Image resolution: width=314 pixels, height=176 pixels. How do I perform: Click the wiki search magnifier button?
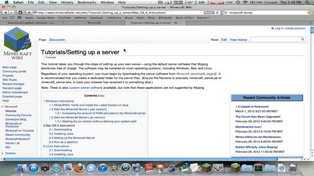tap(303, 39)
